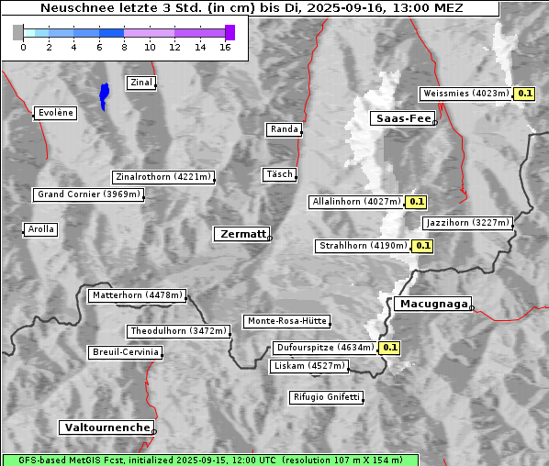Click the Valtournenche label

pyautogui.click(x=106, y=427)
